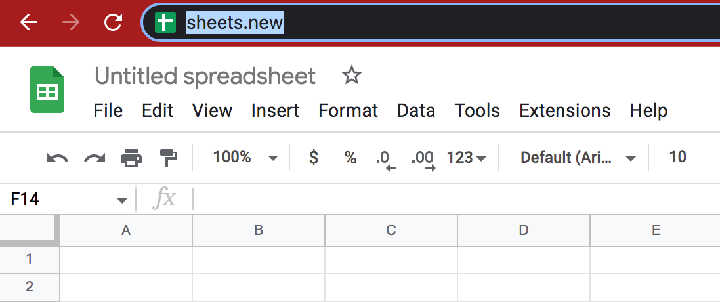Format as percent icon

351,158
